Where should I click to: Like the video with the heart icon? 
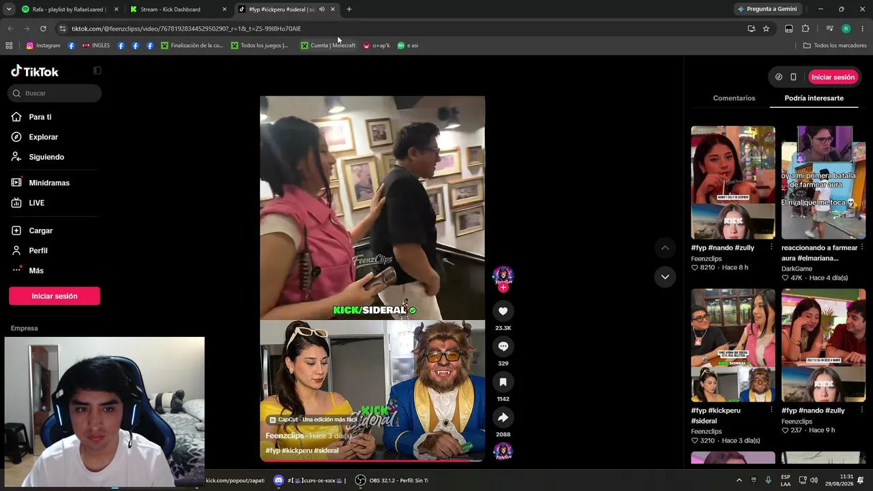[503, 311]
